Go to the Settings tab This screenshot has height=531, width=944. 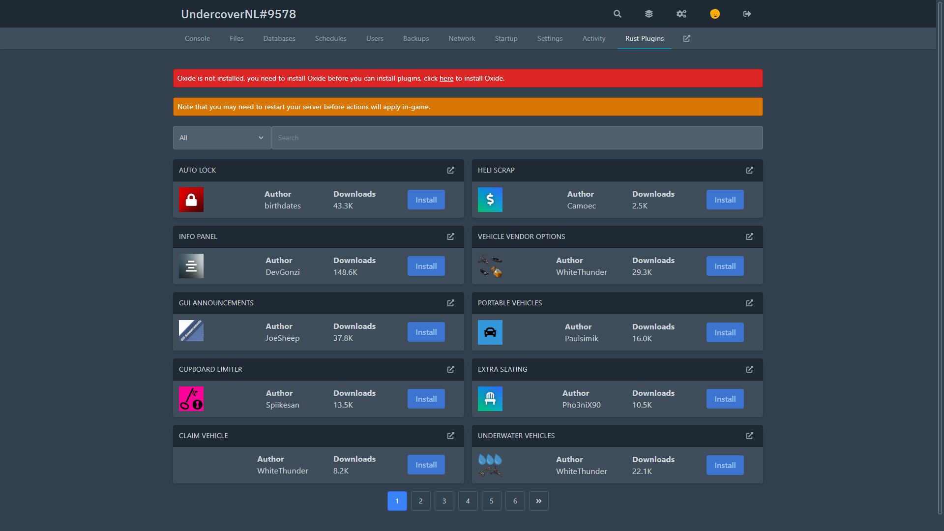point(550,38)
